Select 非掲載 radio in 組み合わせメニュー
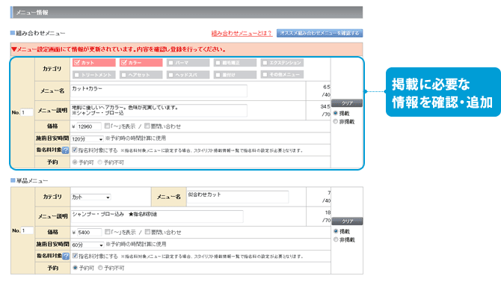Image resolution: width=501 pixels, height=288 pixels. pos(336,121)
